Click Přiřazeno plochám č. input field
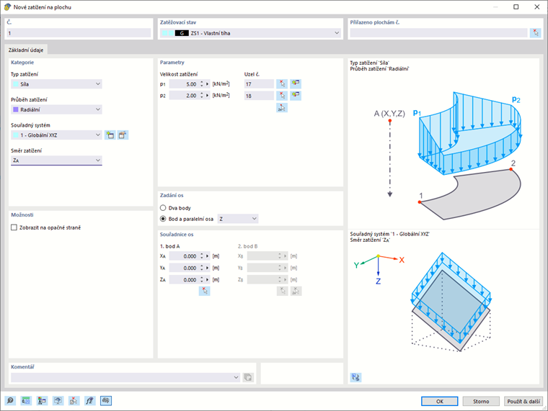 [438, 33]
